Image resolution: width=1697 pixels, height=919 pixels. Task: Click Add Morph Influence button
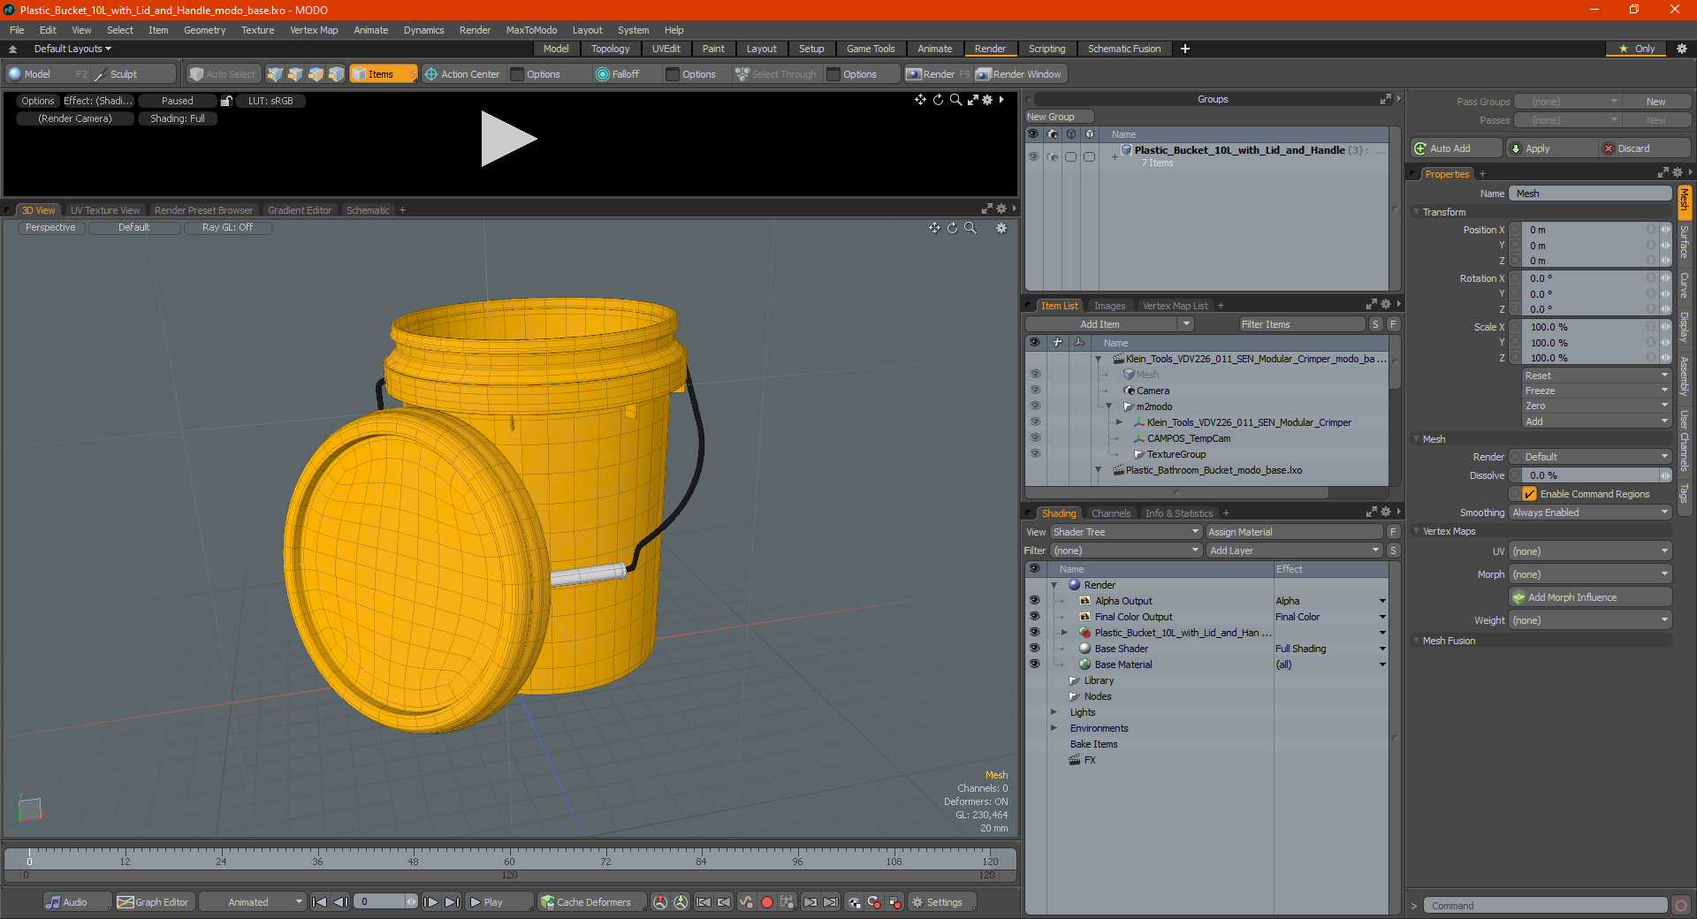pos(1590,597)
